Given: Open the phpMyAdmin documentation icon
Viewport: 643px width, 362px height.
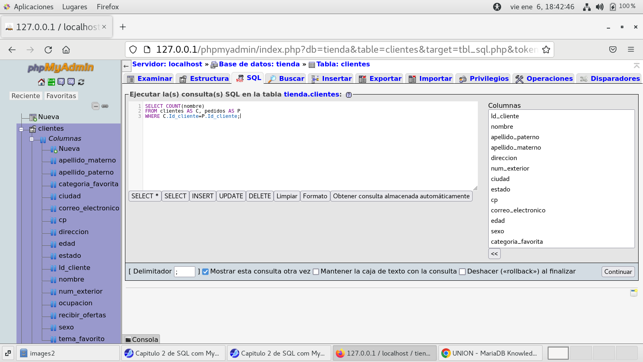Looking at the screenshot, I should click(x=61, y=82).
